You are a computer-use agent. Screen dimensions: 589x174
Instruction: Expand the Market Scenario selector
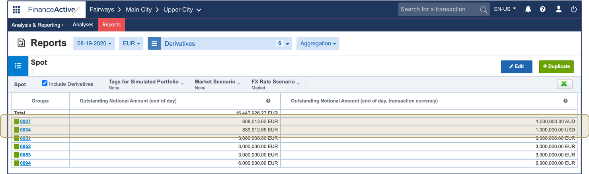coord(217,84)
